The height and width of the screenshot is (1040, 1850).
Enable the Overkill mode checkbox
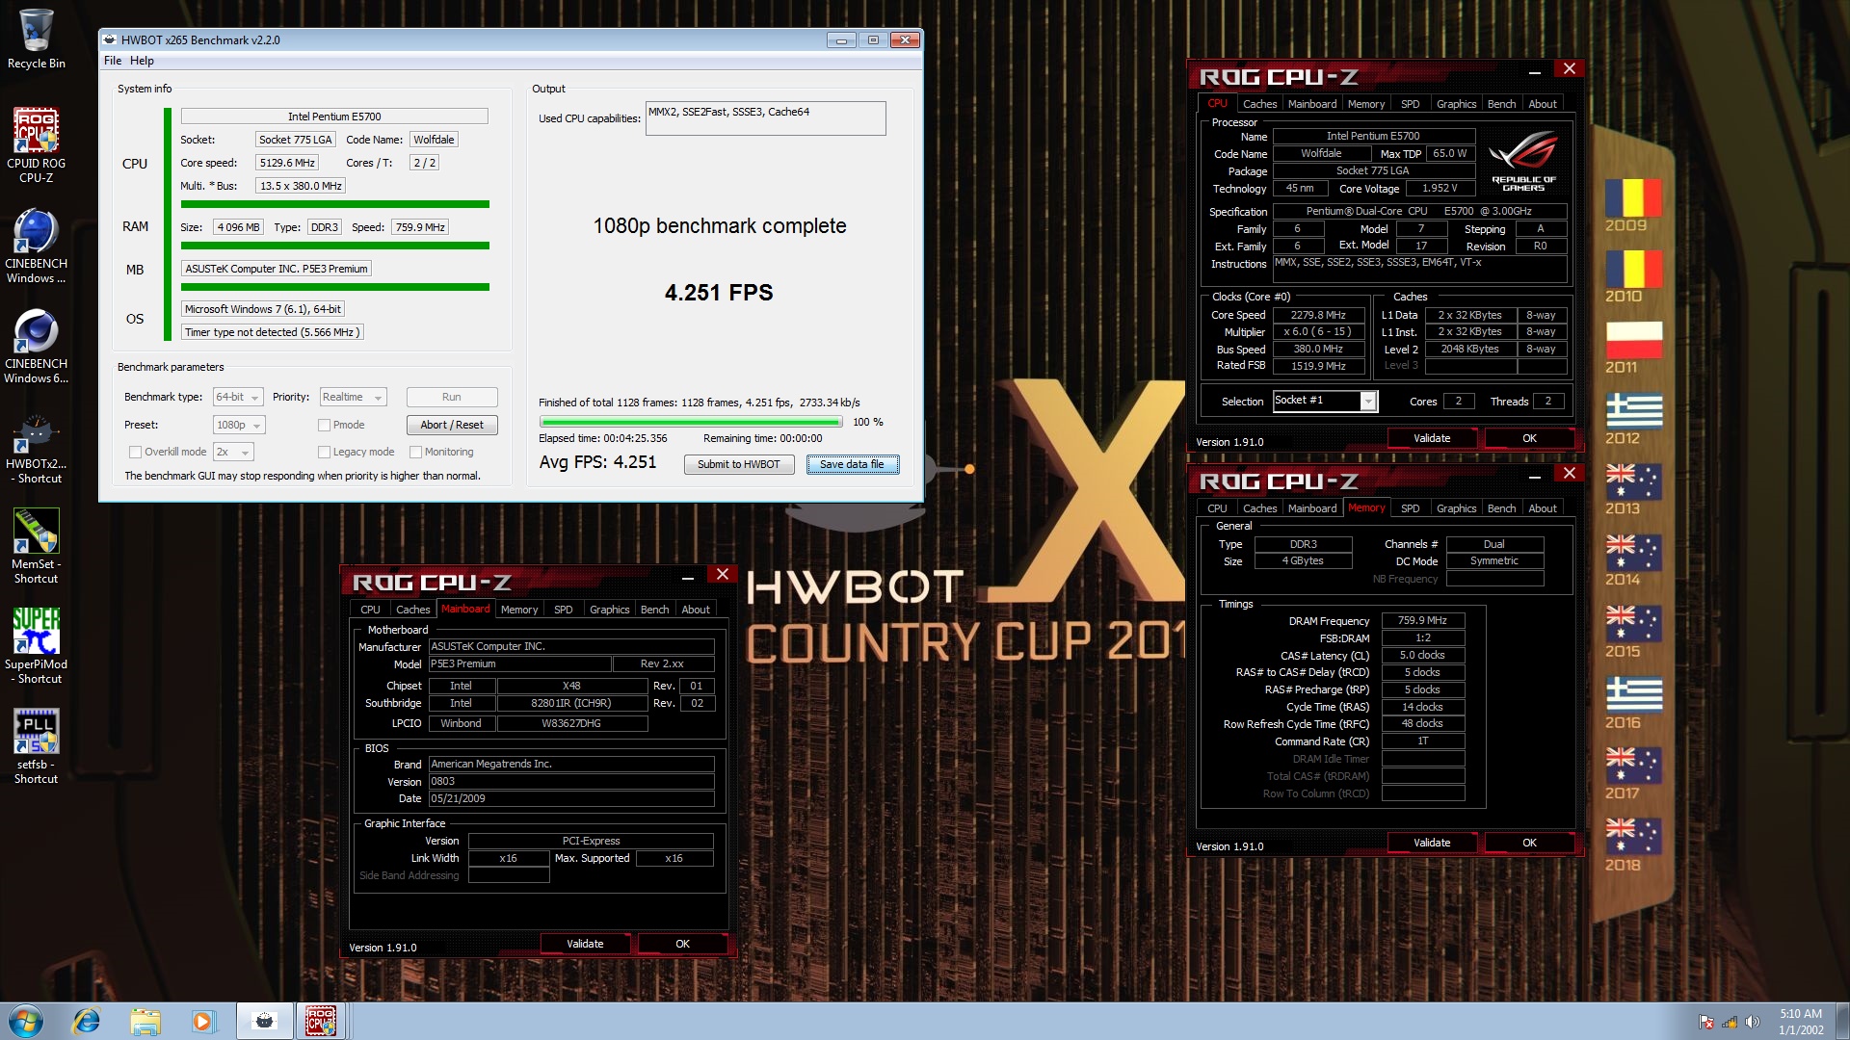coord(136,452)
